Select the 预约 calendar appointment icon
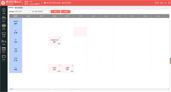Screen dimensions: 171x92 point(4,50)
